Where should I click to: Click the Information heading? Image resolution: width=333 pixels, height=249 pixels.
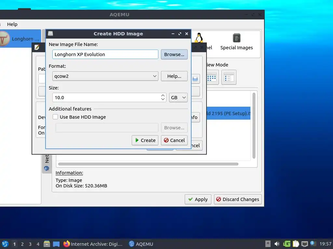[x=69, y=173]
